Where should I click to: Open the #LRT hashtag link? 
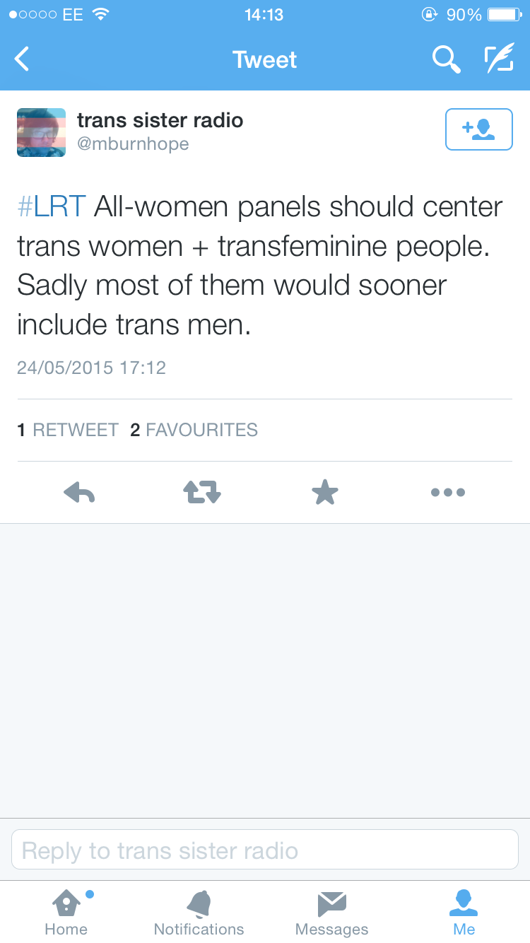[51, 206]
